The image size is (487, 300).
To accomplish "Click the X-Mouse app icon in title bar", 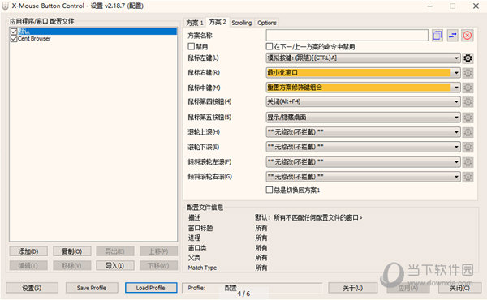I will [6, 6].
